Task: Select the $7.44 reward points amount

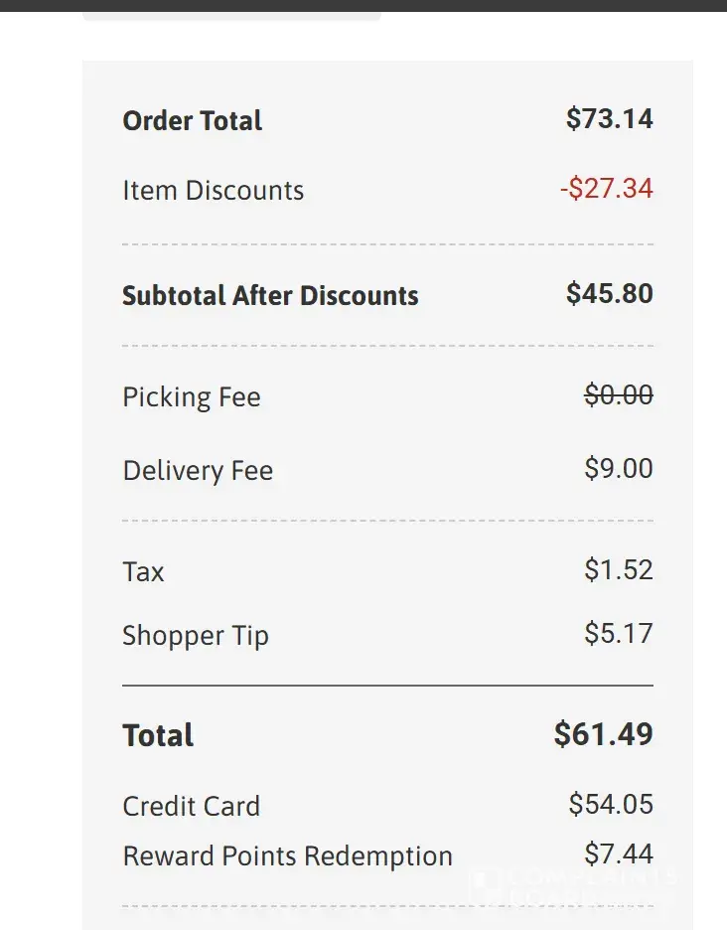Action: pyautogui.click(x=618, y=853)
